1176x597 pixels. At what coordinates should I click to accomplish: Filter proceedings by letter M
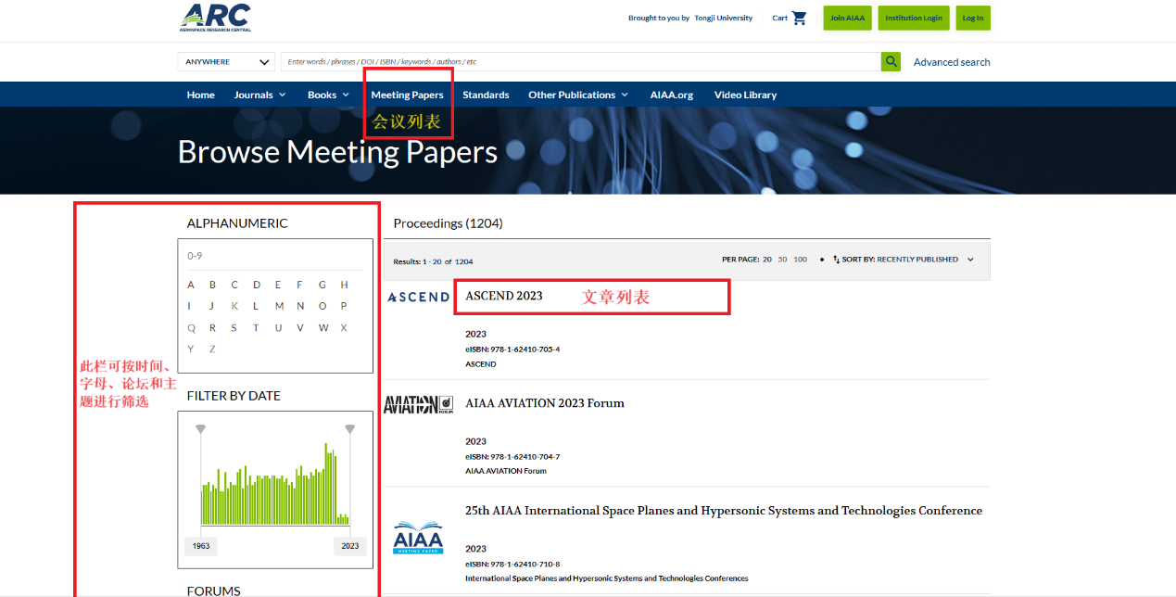(x=279, y=306)
